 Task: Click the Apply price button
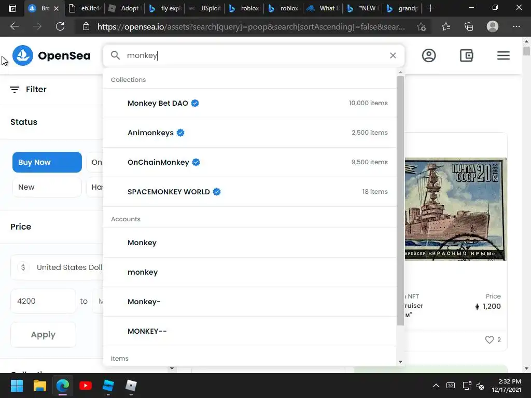44,335
